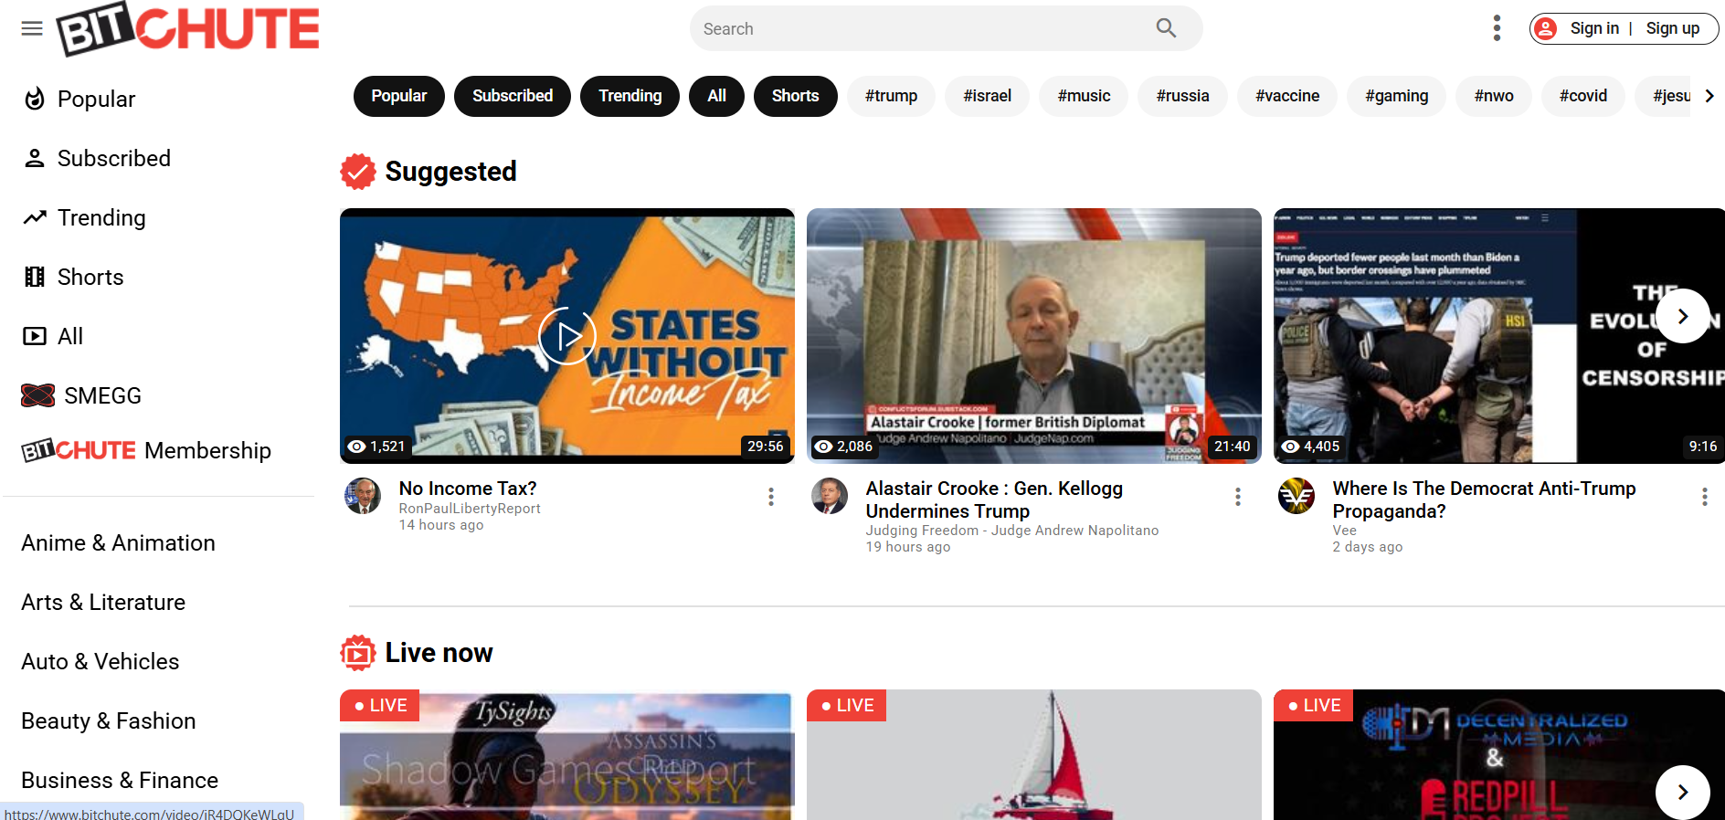The height and width of the screenshot is (820, 1725).
Task: Open the sailboat live stream thumbnail
Action: click(1034, 754)
